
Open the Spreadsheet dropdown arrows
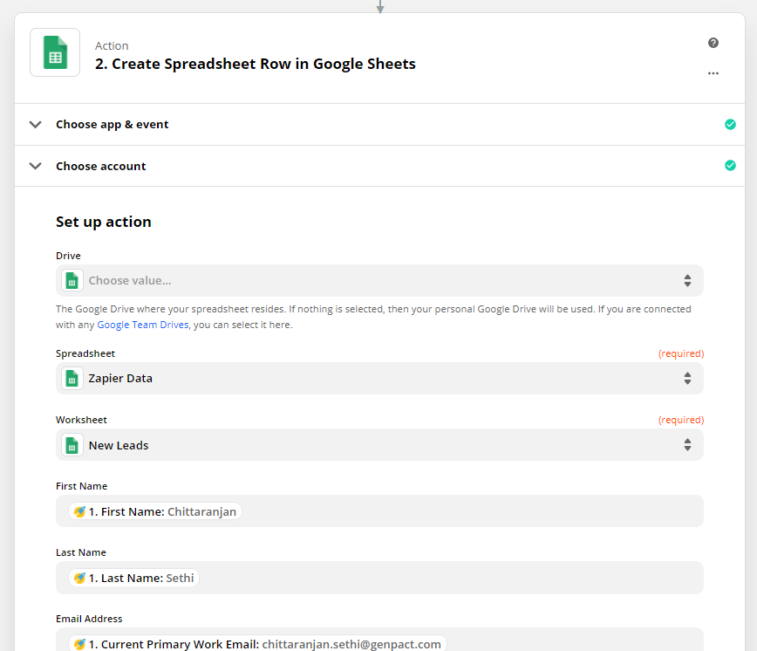(687, 378)
